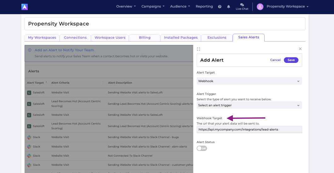Open Select an alert trigger dropdown

pos(249,105)
